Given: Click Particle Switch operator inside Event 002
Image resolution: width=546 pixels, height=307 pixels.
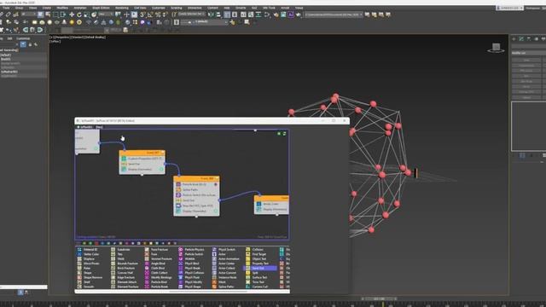Looking at the screenshot, I should [196, 195].
